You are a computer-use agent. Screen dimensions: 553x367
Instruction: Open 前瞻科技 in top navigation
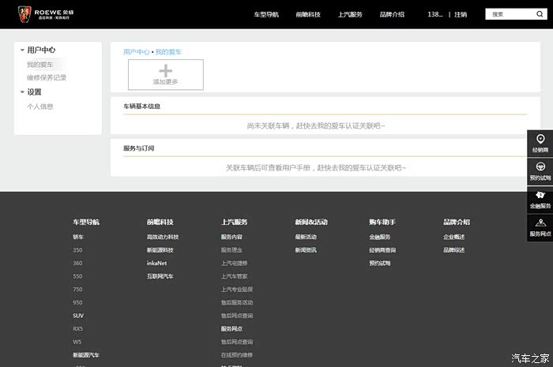307,14
